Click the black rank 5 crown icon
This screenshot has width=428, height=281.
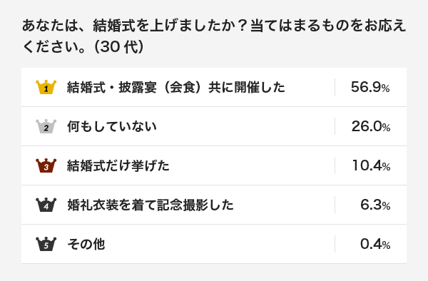coord(46,244)
